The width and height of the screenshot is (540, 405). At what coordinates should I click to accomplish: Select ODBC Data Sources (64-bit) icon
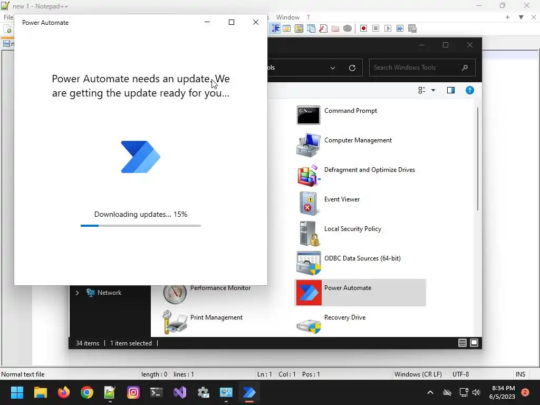(308, 263)
